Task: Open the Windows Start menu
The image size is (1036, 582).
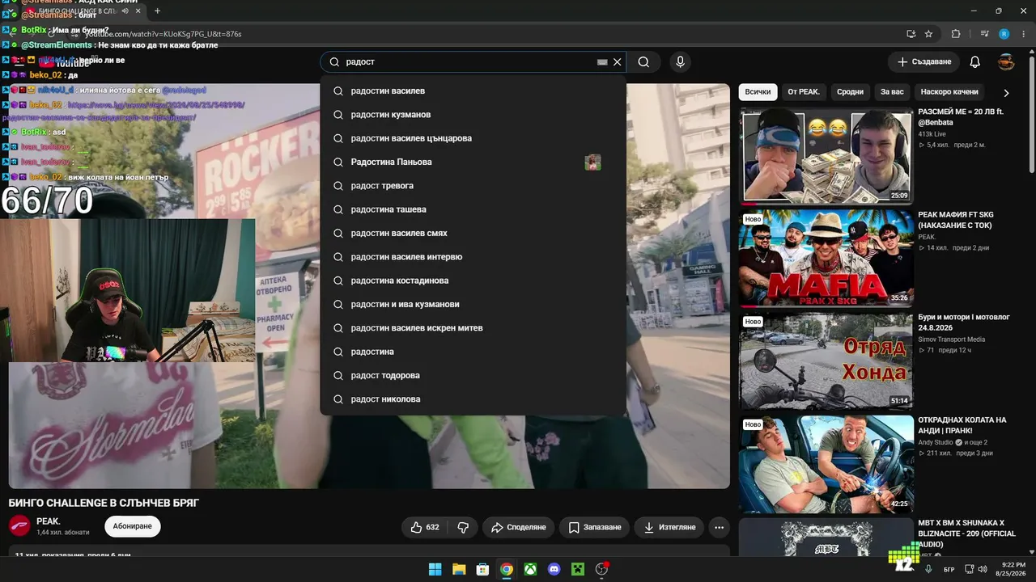Action: 435,569
